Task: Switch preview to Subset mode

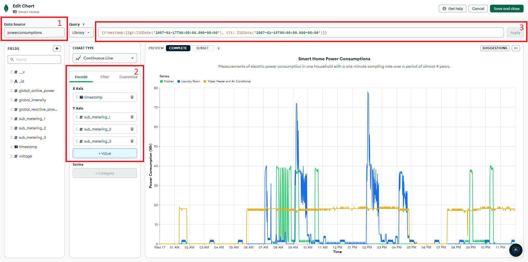Action: point(202,48)
